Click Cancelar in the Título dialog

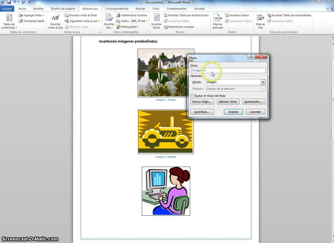point(255,112)
